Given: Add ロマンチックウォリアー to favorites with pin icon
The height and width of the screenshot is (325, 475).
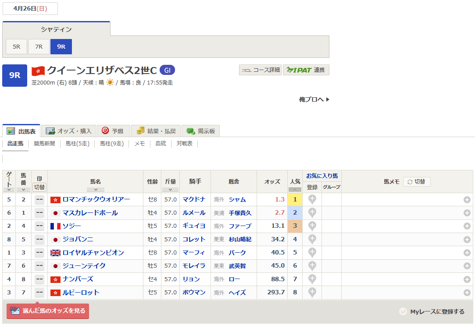Looking at the screenshot, I should pos(312,199).
